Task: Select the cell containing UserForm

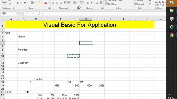Action: (24, 63)
